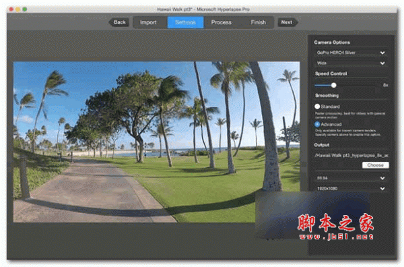Screen dimensions: 404x267
Task: Click the Next arrow button
Action: click(288, 22)
